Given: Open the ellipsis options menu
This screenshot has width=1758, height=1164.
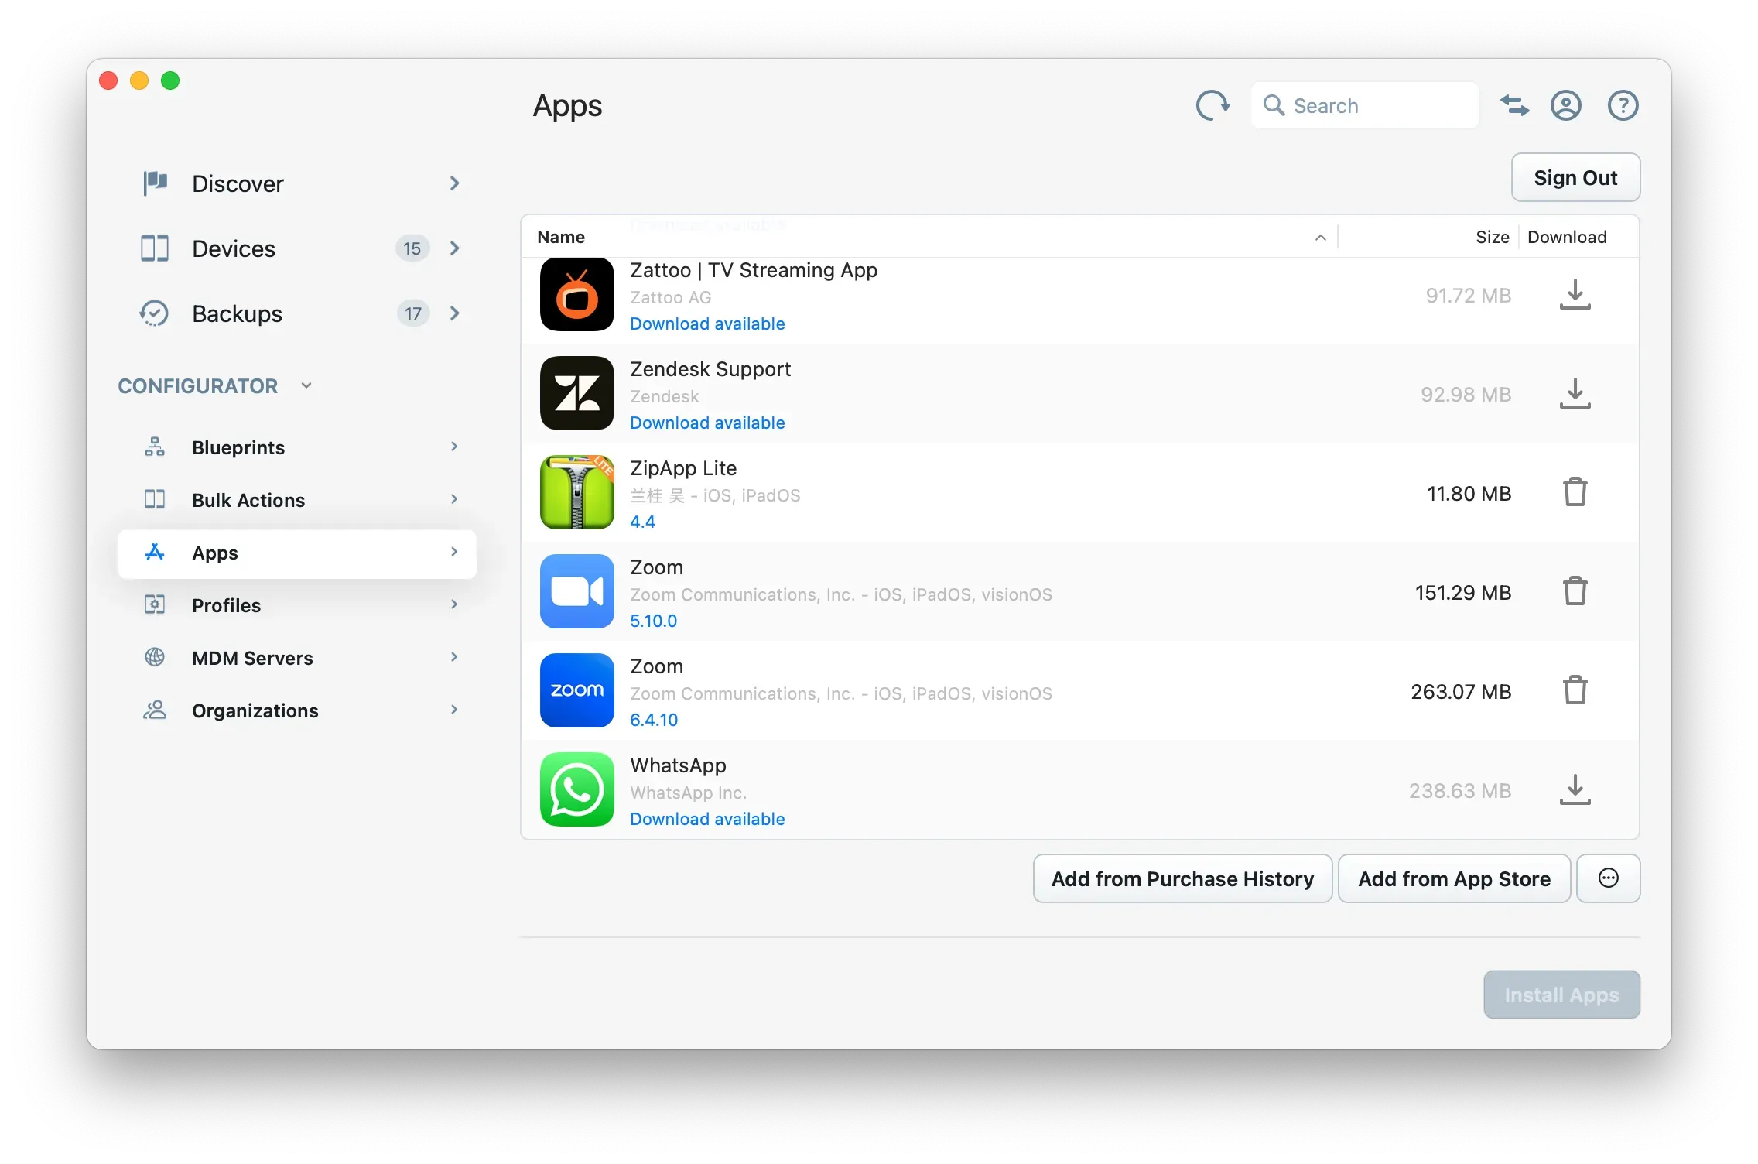Looking at the screenshot, I should point(1608,878).
